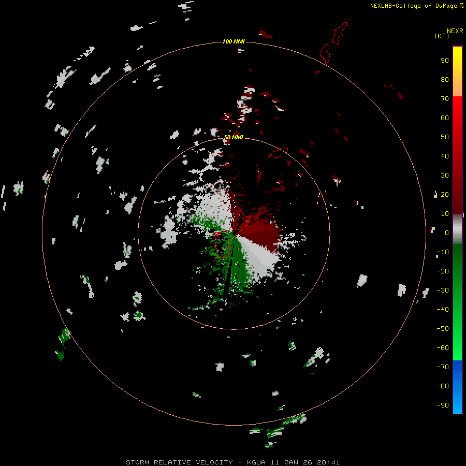Image resolution: width=466 pixels, height=466 pixels.
Task: Click the 100 NMI range ring label
Action: tap(234, 41)
